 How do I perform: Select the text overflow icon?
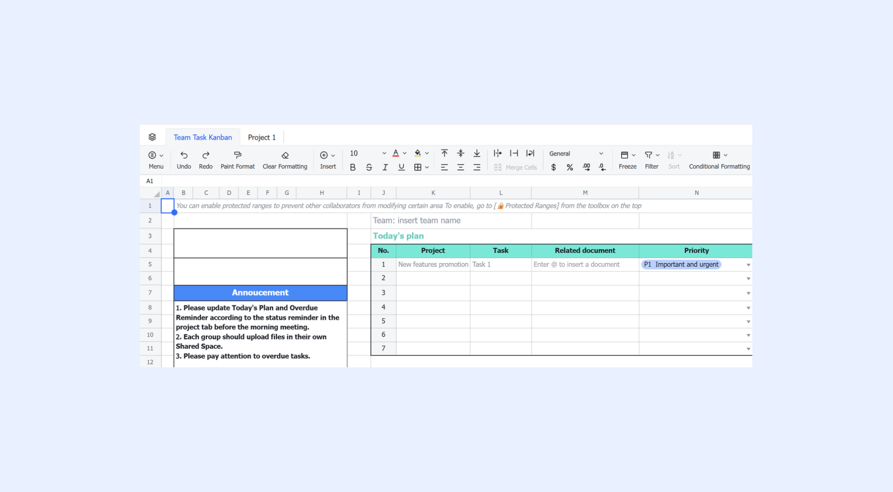[x=498, y=153]
